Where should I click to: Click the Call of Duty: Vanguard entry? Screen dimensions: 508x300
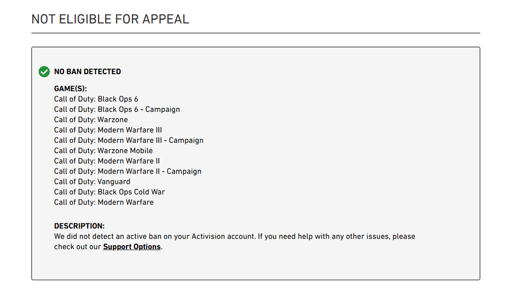[x=92, y=182]
